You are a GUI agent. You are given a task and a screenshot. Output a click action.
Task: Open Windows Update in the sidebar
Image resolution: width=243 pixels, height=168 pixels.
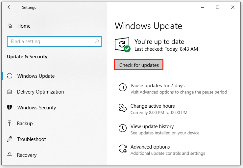[36, 76]
